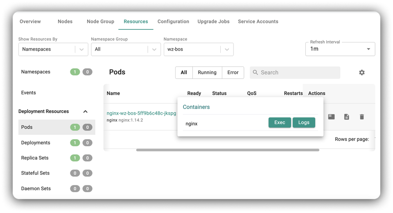This screenshot has width=393, height=213.
Task: Click the green count badge beside Deployments
Action: pyautogui.click(x=75, y=143)
